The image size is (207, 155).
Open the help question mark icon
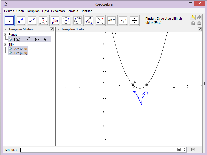coord(193,24)
